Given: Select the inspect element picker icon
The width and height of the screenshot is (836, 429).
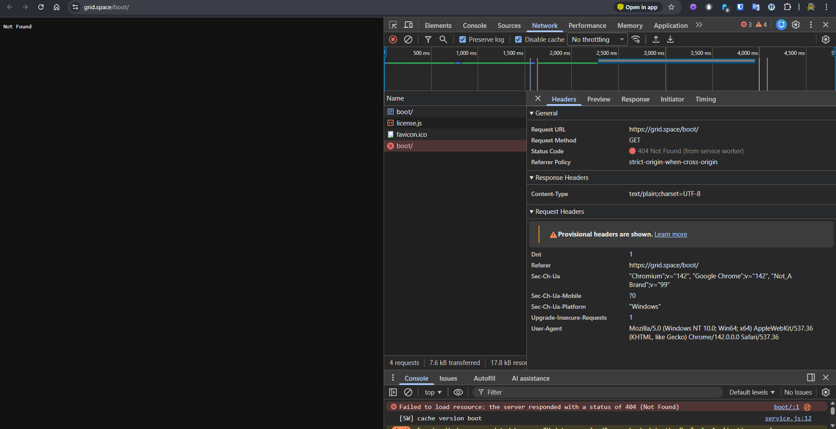Looking at the screenshot, I should 393,25.
